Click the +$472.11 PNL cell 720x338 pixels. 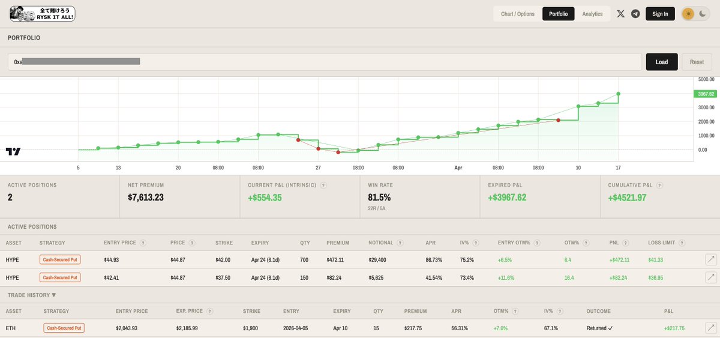coord(619,260)
